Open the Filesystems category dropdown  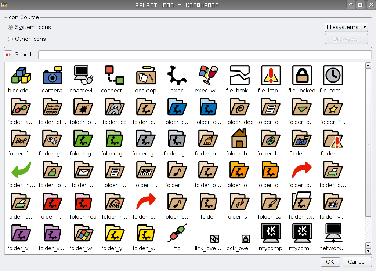tap(346, 27)
